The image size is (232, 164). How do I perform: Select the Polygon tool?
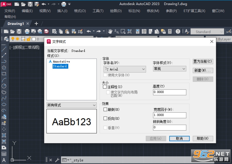(4, 67)
